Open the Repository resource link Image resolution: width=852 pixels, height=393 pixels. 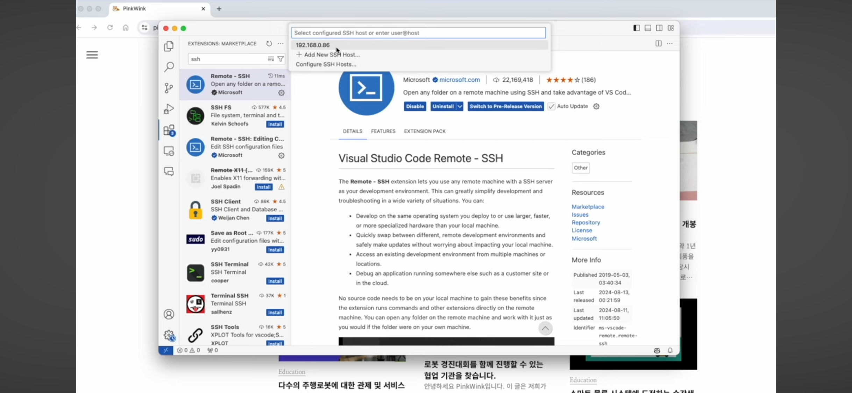click(585, 223)
